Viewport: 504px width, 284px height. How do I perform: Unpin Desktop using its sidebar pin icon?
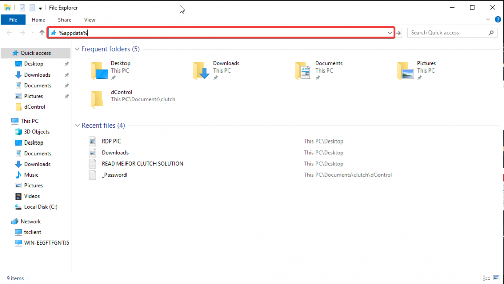[67, 64]
